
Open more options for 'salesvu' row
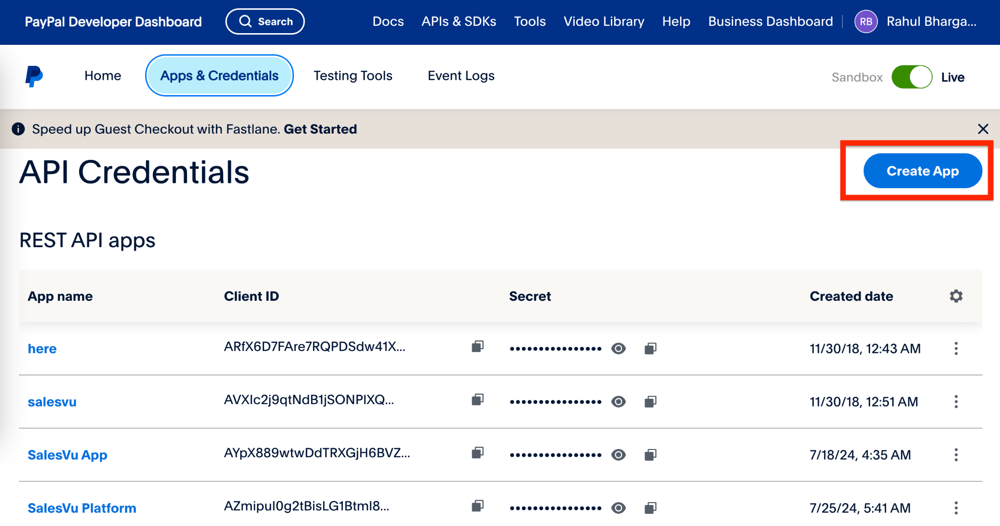point(956,402)
